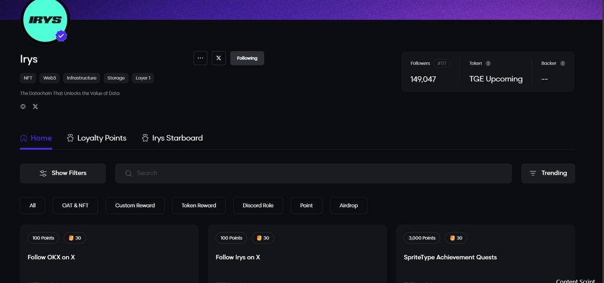604x283 pixels.
Task: Click the 30 gem badge on Follow Irys card
Action: [x=263, y=238]
